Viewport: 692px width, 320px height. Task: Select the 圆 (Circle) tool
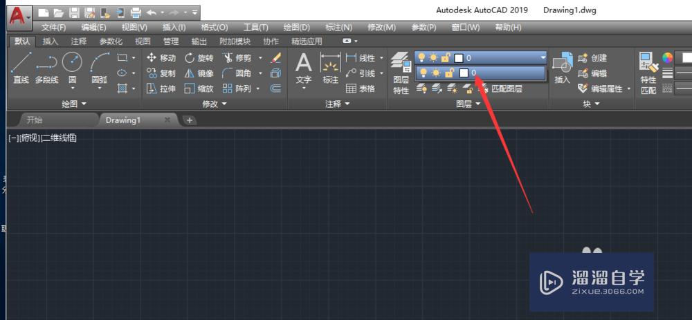[72, 68]
